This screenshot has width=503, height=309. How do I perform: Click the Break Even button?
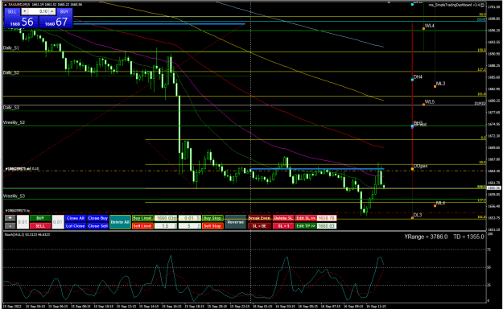point(259,218)
